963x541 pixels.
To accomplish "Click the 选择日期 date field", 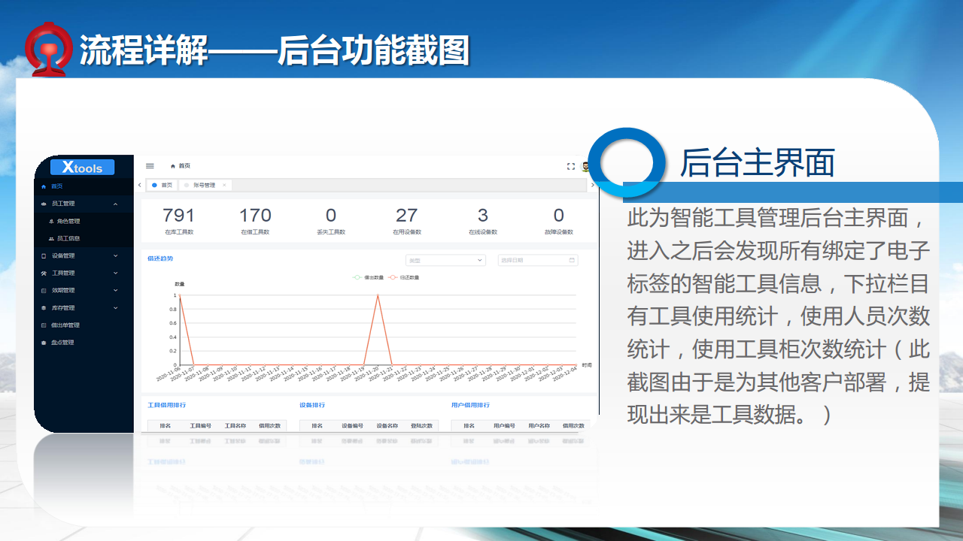I will point(538,260).
